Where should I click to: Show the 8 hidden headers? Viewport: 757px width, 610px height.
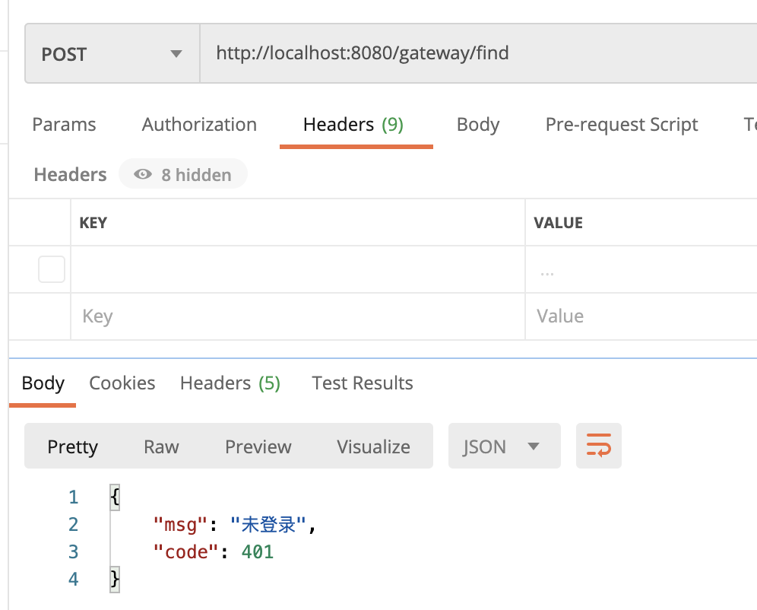point(182,173)
